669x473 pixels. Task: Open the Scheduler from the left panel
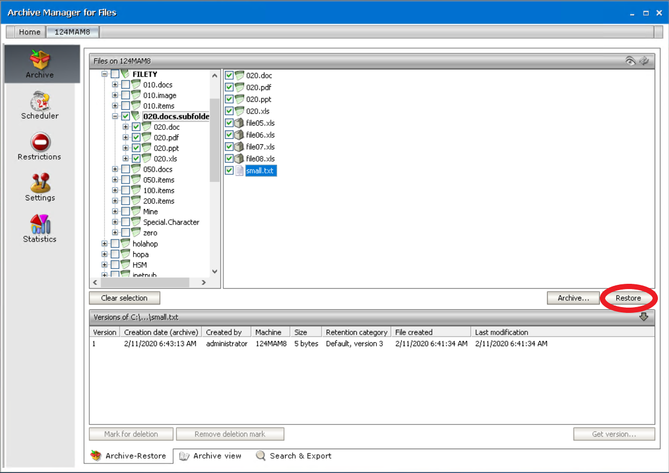pyautogui.click(x=40, y=106)
